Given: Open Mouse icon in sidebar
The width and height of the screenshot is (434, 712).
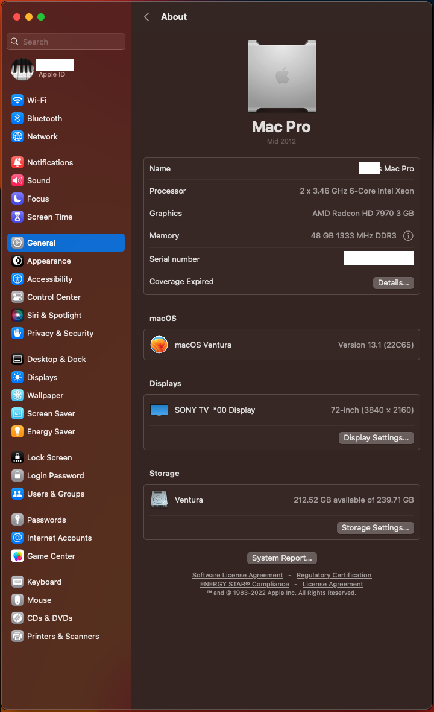Looking at the screenshot, I should [x=17, y=601].
